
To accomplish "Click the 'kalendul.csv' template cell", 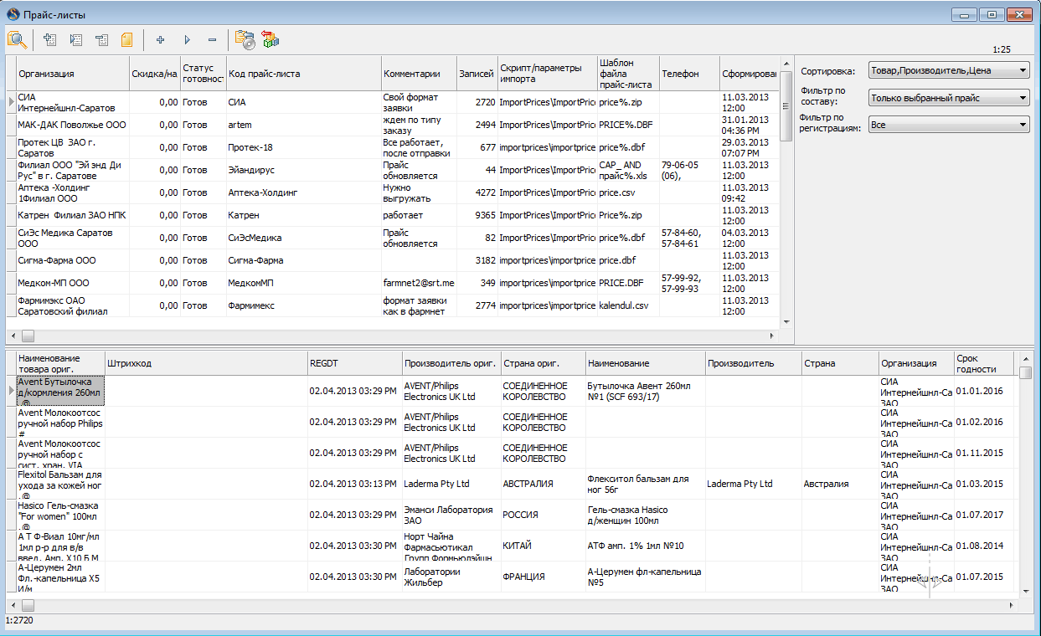I will pos(628,305).
